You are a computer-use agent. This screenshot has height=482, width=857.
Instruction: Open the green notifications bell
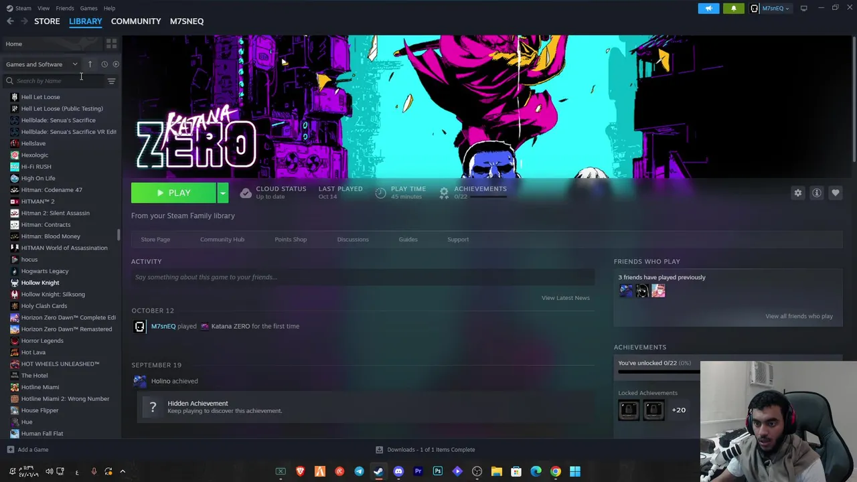(x=734, y=8)
